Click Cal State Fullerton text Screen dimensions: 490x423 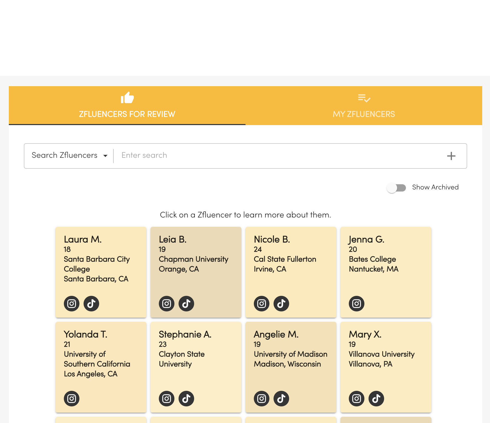[x=285, y=259]
